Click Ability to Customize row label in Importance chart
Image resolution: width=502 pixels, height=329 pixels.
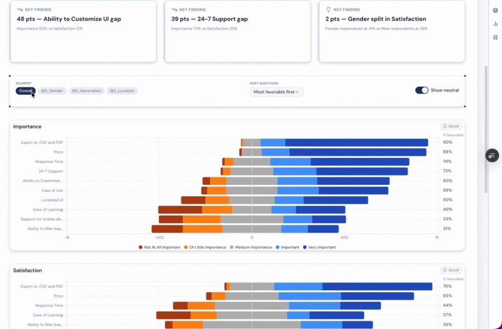click(x=43, y=181)
